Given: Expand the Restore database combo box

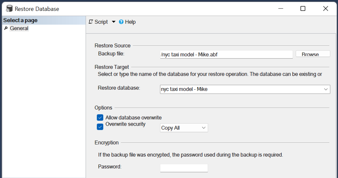Looking at the screenshot, I should (x=326, y=89).
